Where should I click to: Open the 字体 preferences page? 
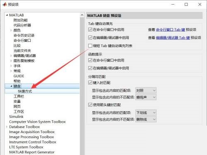[x=17, y=66]
